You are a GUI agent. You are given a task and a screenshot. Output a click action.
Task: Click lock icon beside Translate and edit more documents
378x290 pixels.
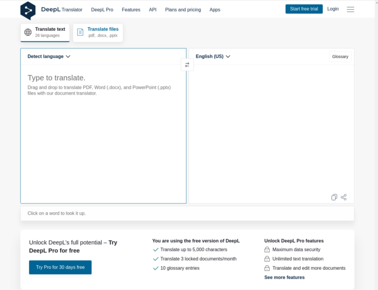(267, 268)
